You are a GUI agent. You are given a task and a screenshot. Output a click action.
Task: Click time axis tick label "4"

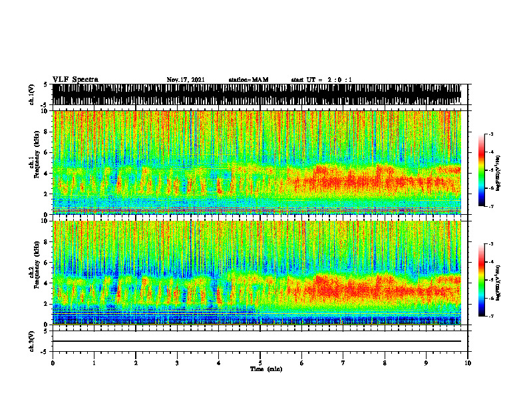click(x=219, y=362)
